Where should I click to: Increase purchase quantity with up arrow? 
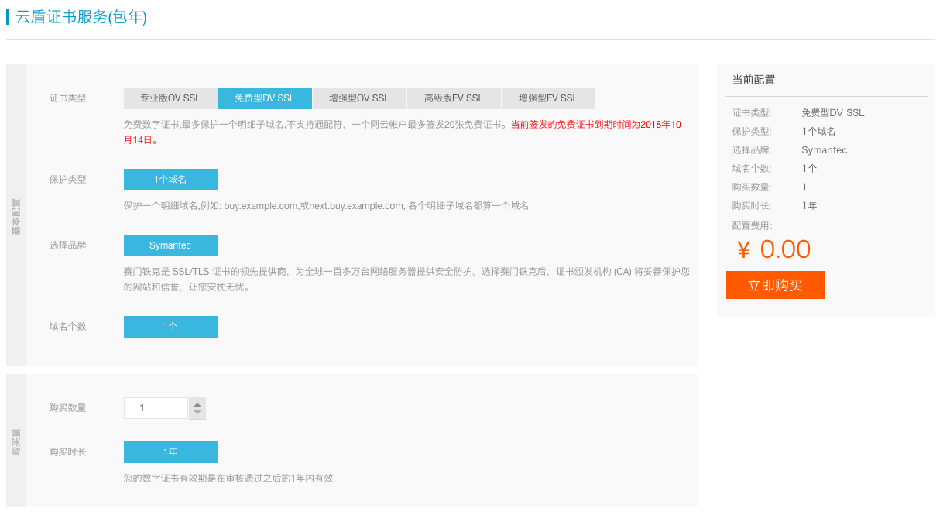click(197, 403)
